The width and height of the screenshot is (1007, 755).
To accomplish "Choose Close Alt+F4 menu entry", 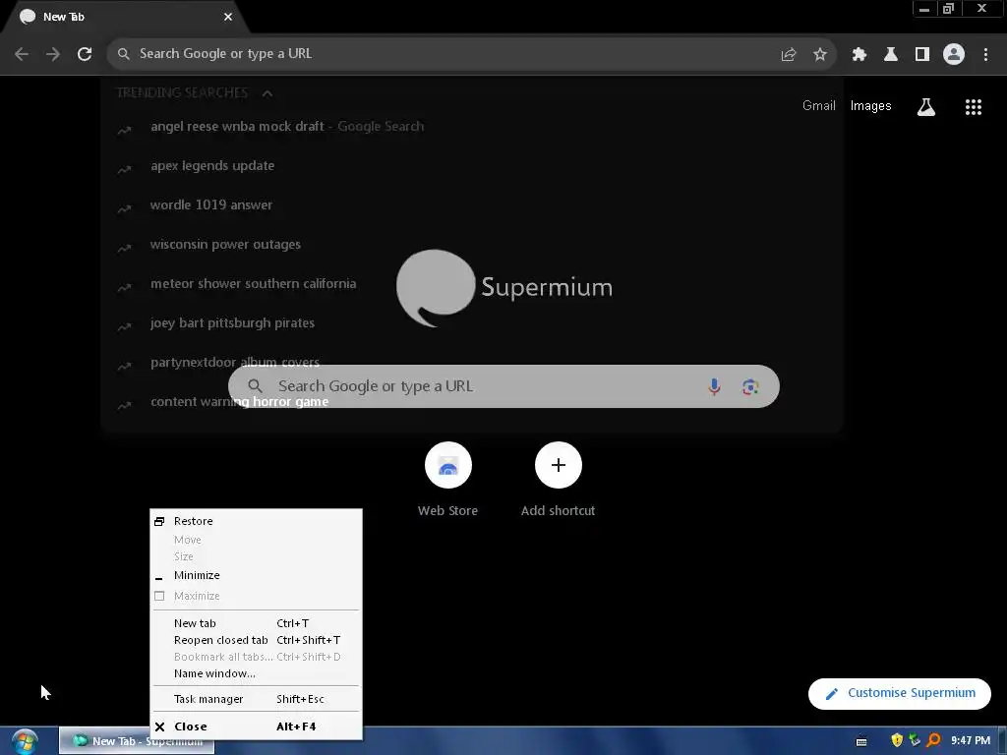I will pyautogui.click(x=256, y=726).
